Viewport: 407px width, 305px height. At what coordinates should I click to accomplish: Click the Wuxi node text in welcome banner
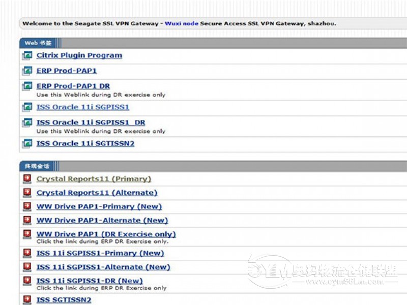click(x=182, y=23)
